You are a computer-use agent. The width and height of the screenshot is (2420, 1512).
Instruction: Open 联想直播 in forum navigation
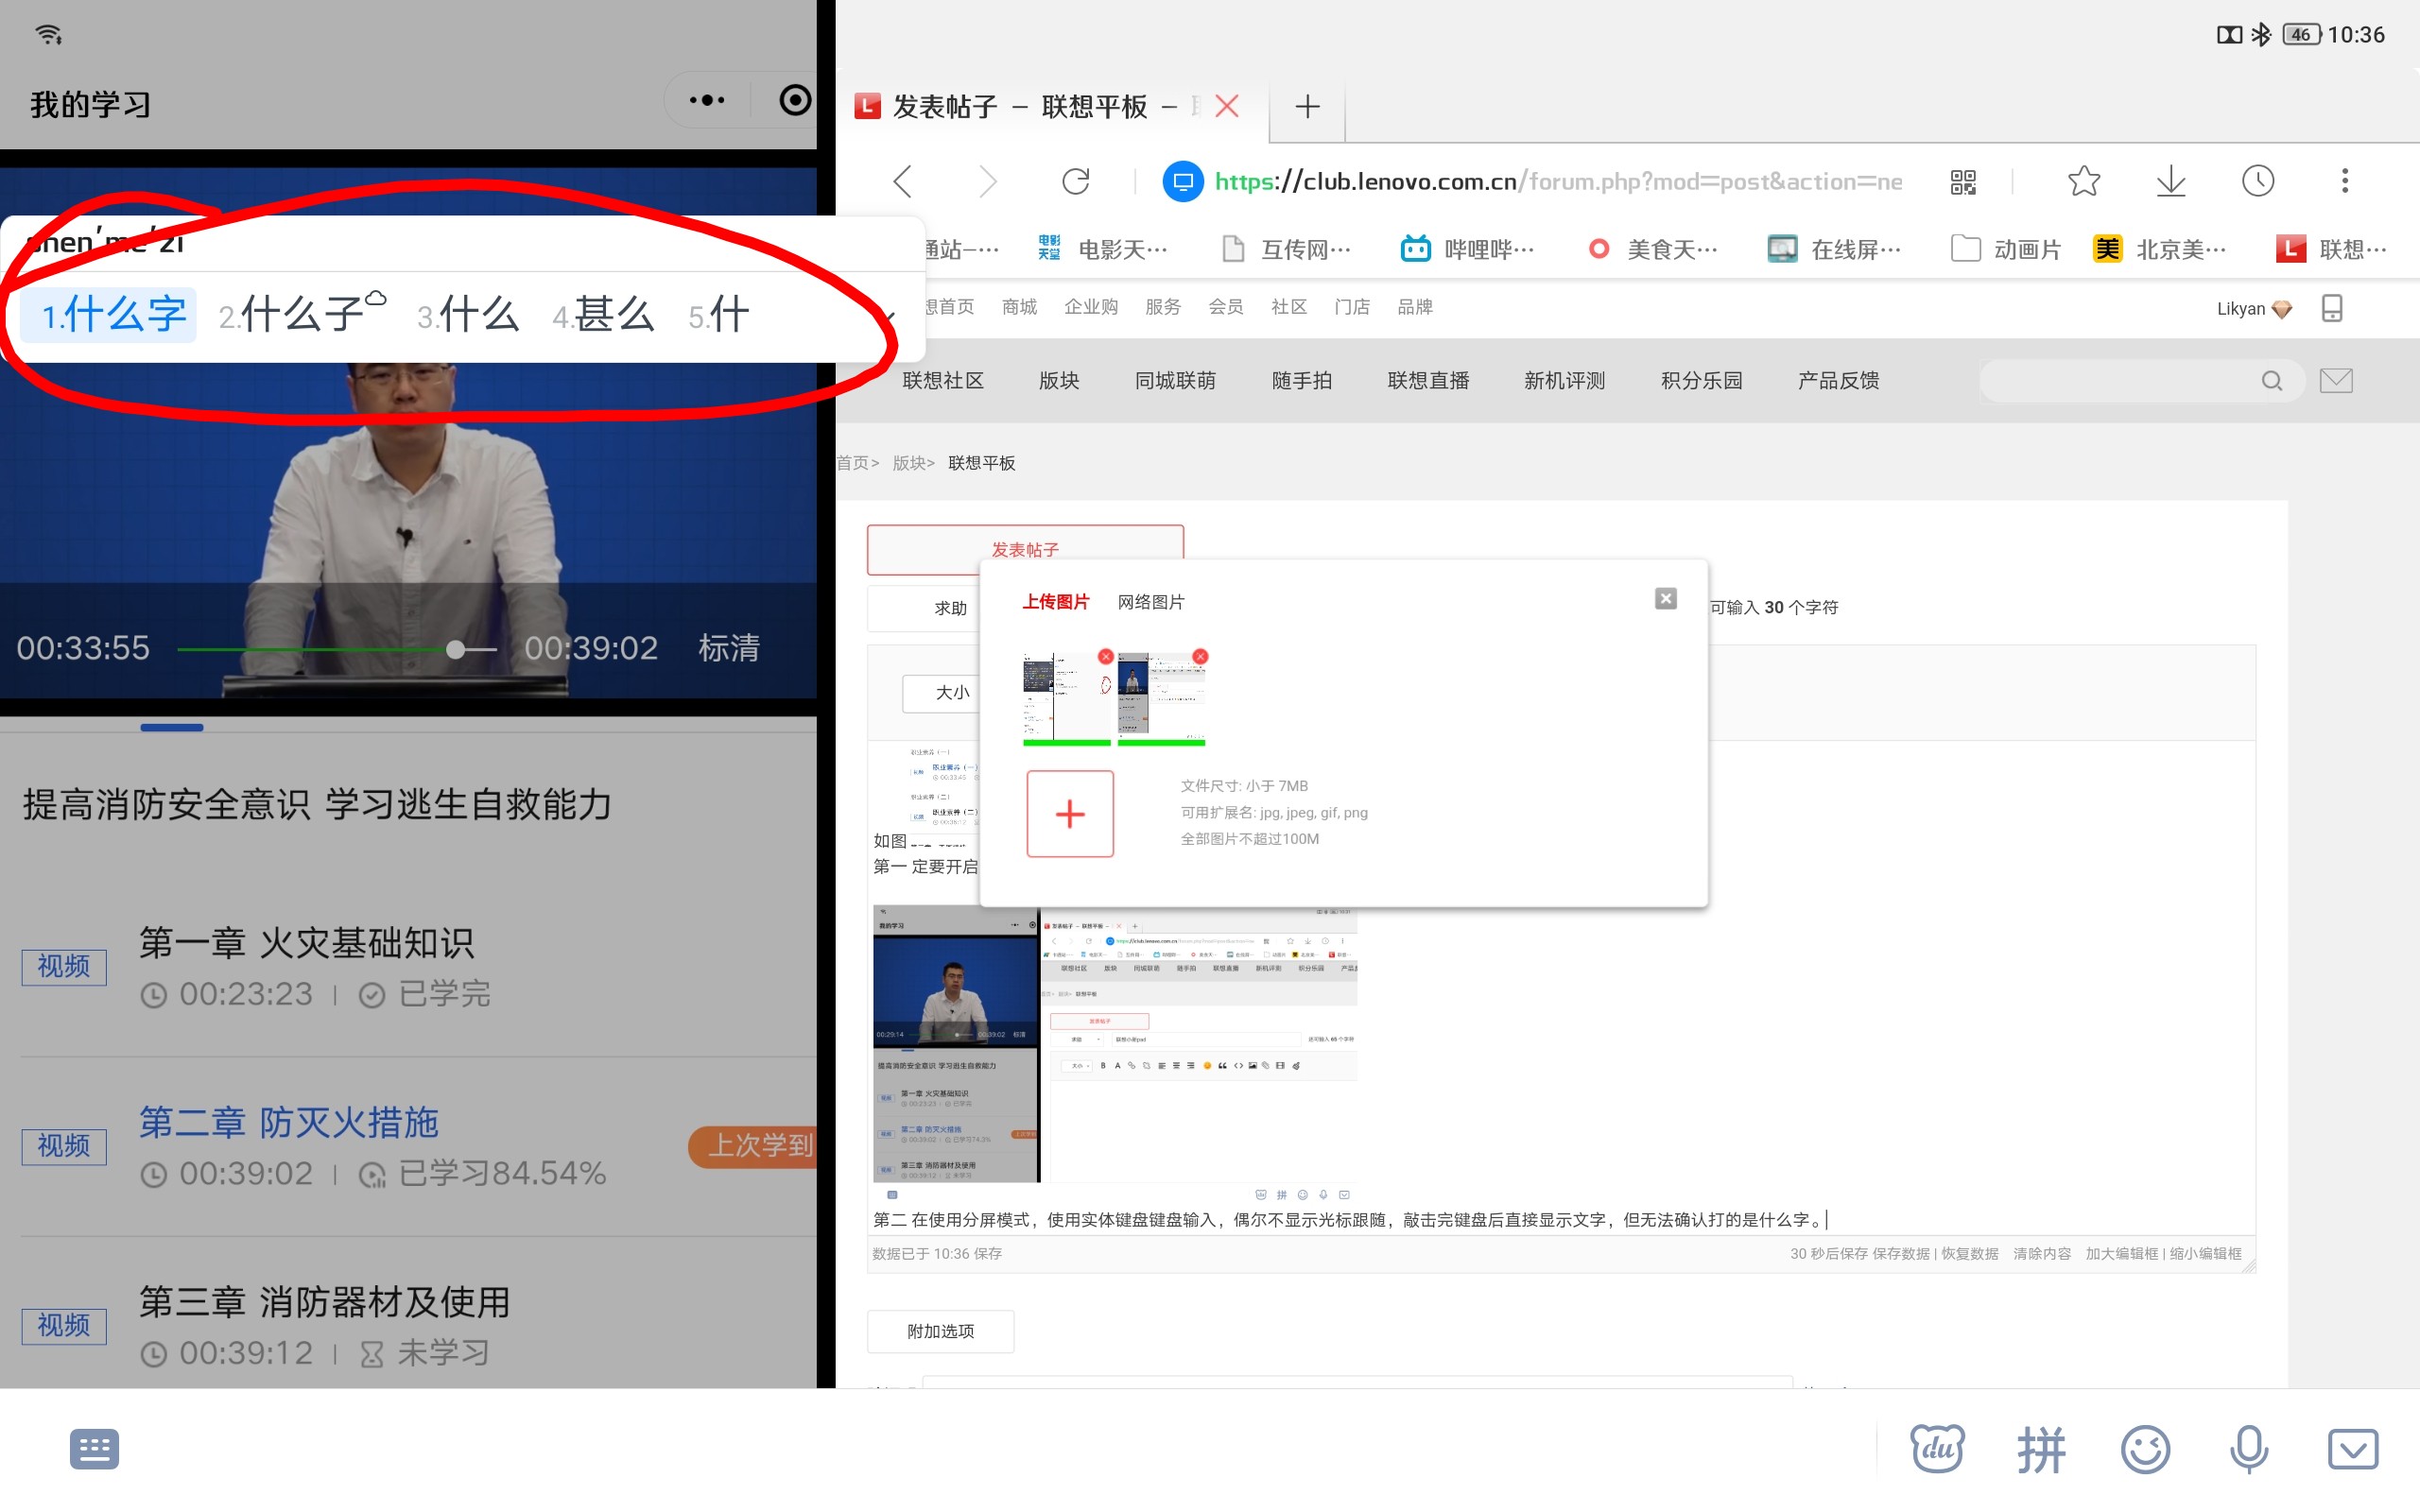tap(1428, 381)
